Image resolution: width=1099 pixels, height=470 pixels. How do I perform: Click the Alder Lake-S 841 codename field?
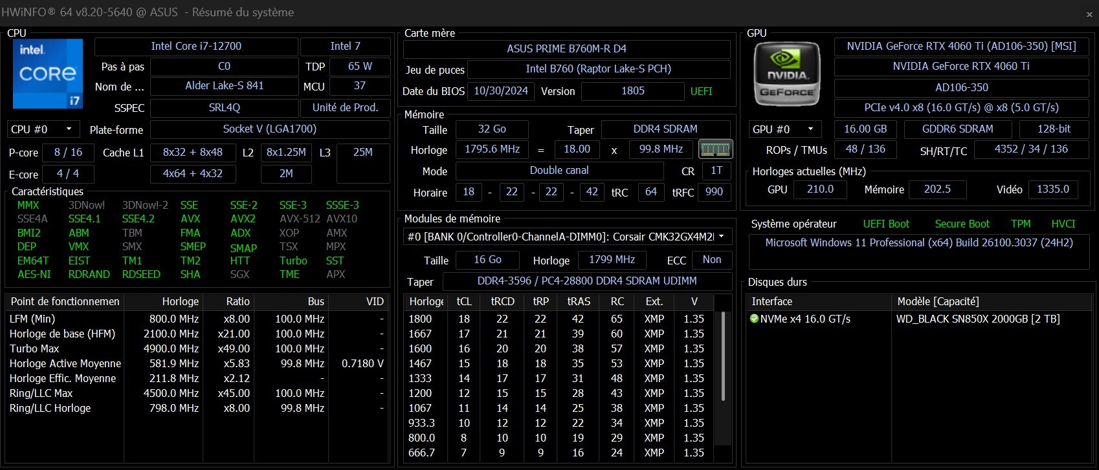point(224,86)
